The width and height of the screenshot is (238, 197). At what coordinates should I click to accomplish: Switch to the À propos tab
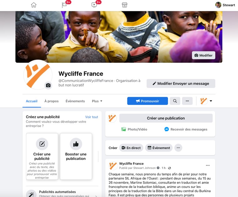[x=52, y=101]
